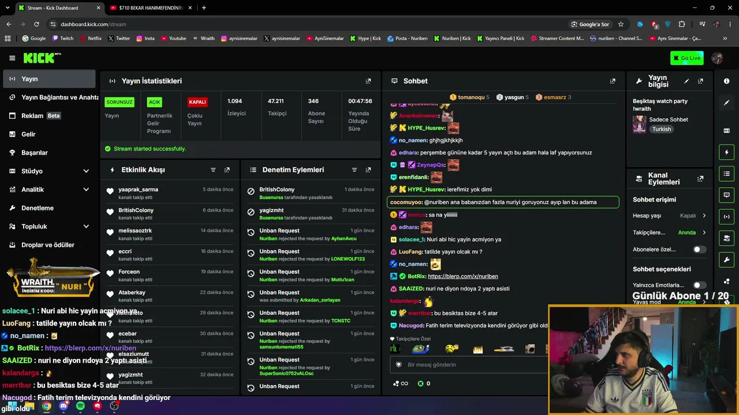This screenshot has height=415, width=739.
Task: Click the browser address bar
Action: 306,24
